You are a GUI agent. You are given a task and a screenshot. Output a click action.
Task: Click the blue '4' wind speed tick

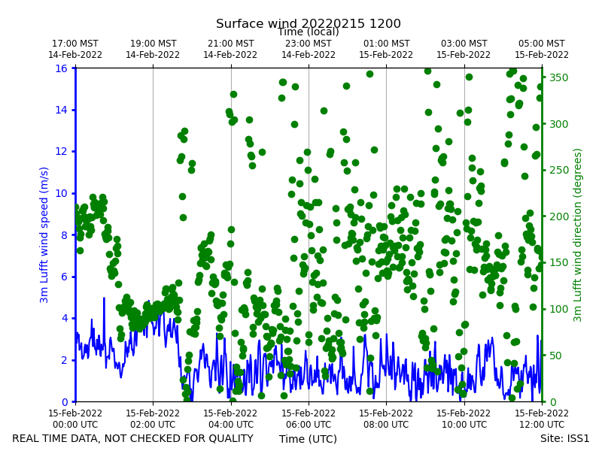click(65, 318)
